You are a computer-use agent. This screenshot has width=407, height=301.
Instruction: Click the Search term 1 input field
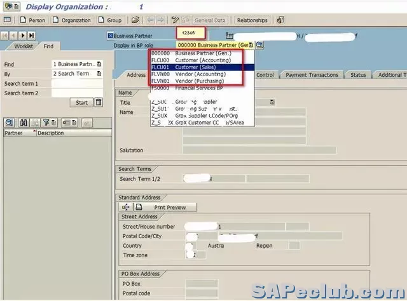point(76,84)
